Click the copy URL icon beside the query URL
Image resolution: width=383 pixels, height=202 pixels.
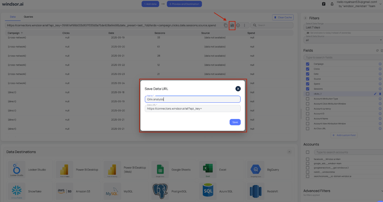[x=225, y=25]
